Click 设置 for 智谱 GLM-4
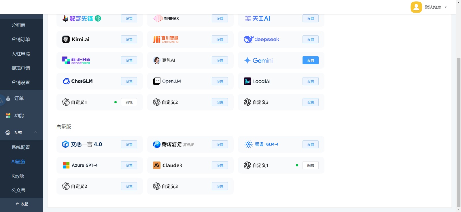 [x=311, y=144]
